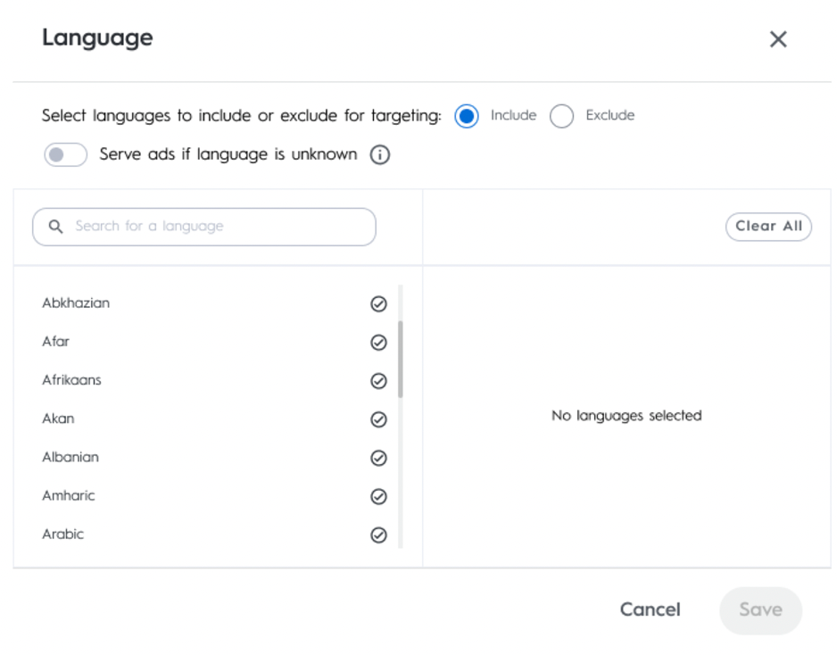This screenshot has width=837, height=655.
Task: Click the info icon beside unknown language option
Action: point(380,155)
